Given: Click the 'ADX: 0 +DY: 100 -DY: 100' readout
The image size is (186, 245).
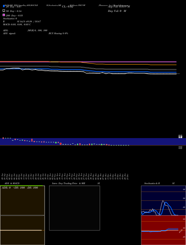Looking at the screenshot, I should click(x=20, y=188).
